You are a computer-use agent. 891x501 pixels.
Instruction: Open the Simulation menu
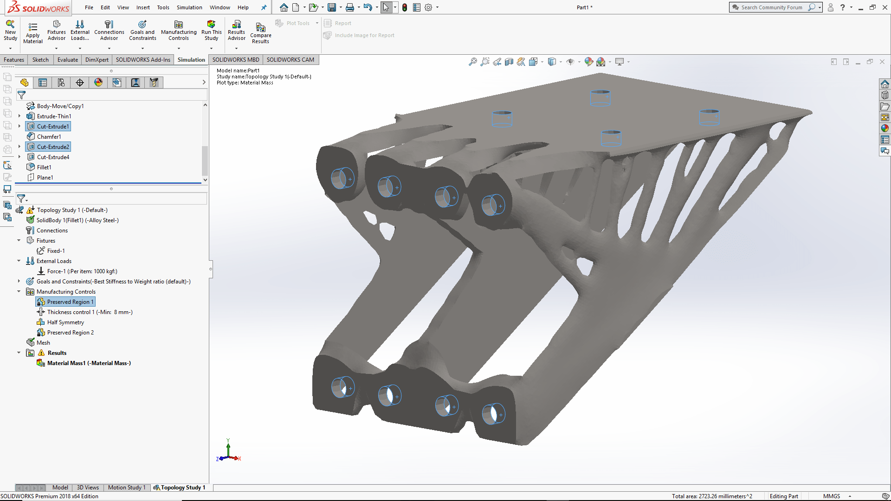189,7
